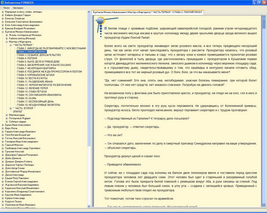Open ГЛАВА 7. НЕХОРОШАЯ КВАРТИРКА
This screenshot has width=267, height=213.
coord(36,68)
